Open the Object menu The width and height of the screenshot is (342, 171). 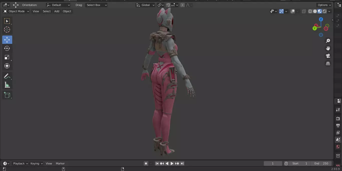point(67,11)
